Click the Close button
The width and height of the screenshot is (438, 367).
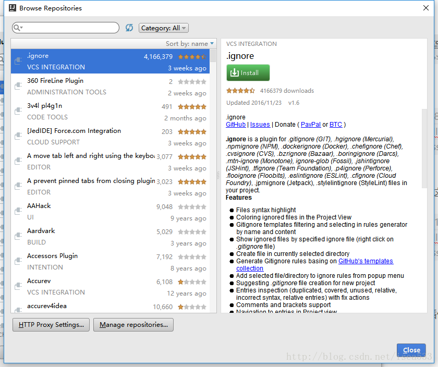point(411,350)
